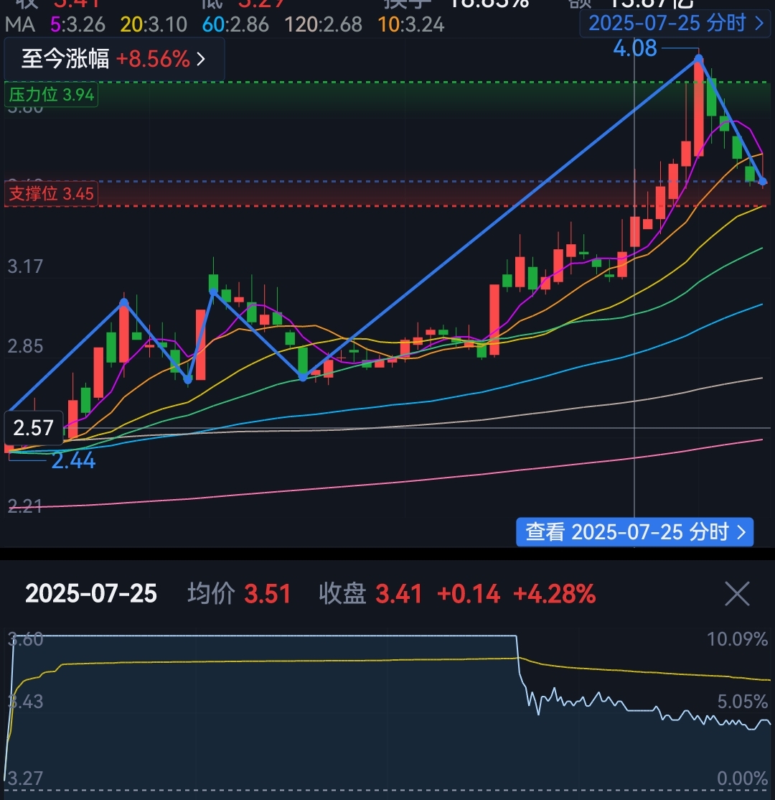Click the 4.08 high price marker

point(635,48)
